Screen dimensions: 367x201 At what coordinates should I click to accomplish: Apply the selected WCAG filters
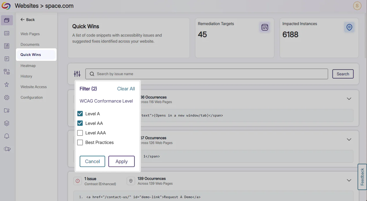121,161
